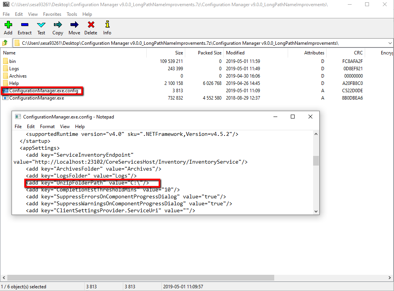Click the LogsFolder line in Notepad
The width and height of the screenshot is (394, 291).
click(x=81, y=176)
